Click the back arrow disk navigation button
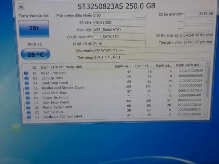 click(21, 6)
